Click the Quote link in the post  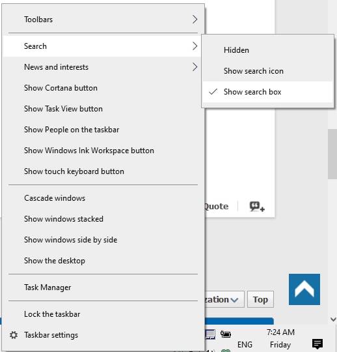[216, 206]
